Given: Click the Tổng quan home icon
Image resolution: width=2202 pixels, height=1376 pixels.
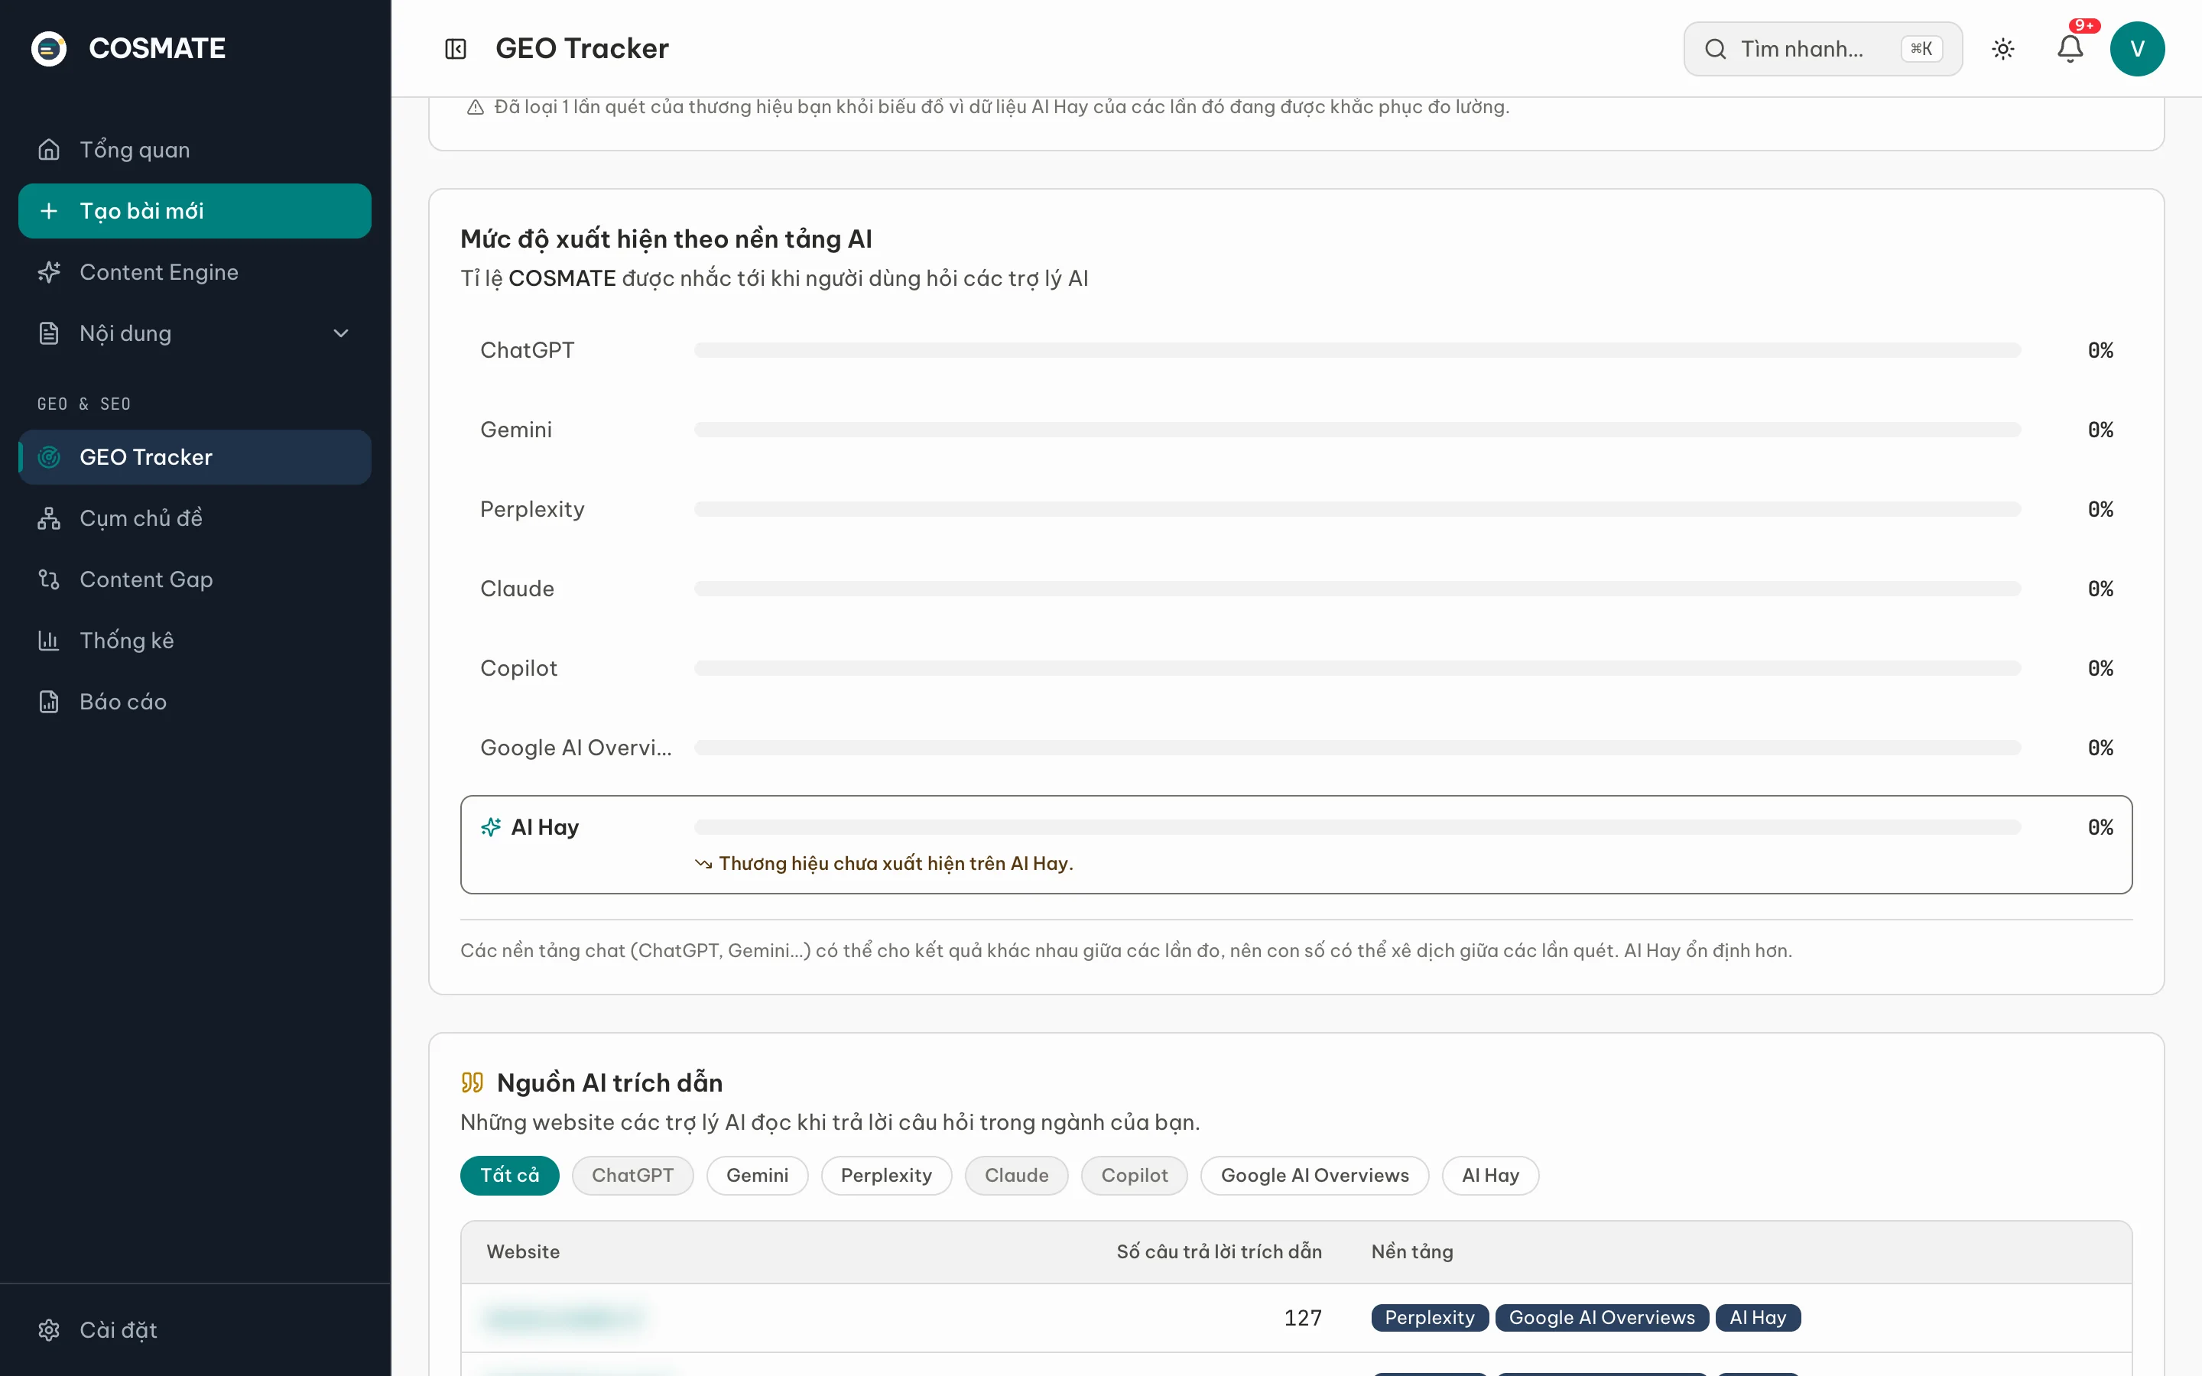Looking at the screenshot, I should tap(49, 149).
